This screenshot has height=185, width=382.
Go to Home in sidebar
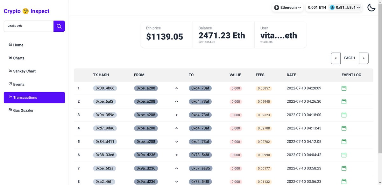pyautogui.click(x=18, y=45)
